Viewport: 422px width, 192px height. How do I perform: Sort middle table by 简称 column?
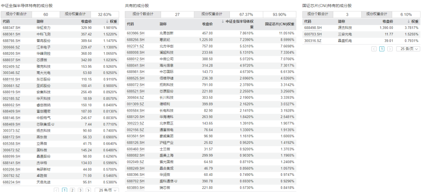[x=163, y=24]
